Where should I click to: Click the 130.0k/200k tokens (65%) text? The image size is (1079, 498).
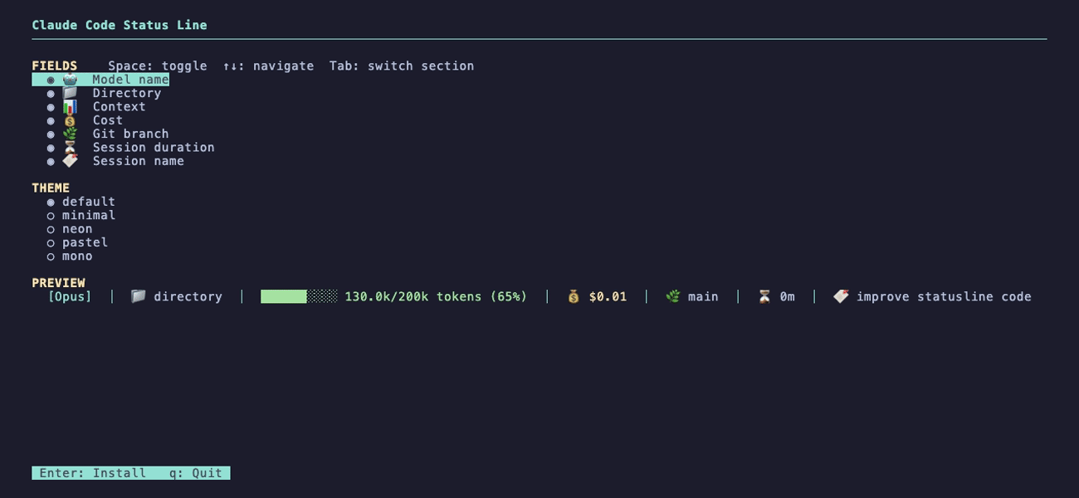[436, 296]
